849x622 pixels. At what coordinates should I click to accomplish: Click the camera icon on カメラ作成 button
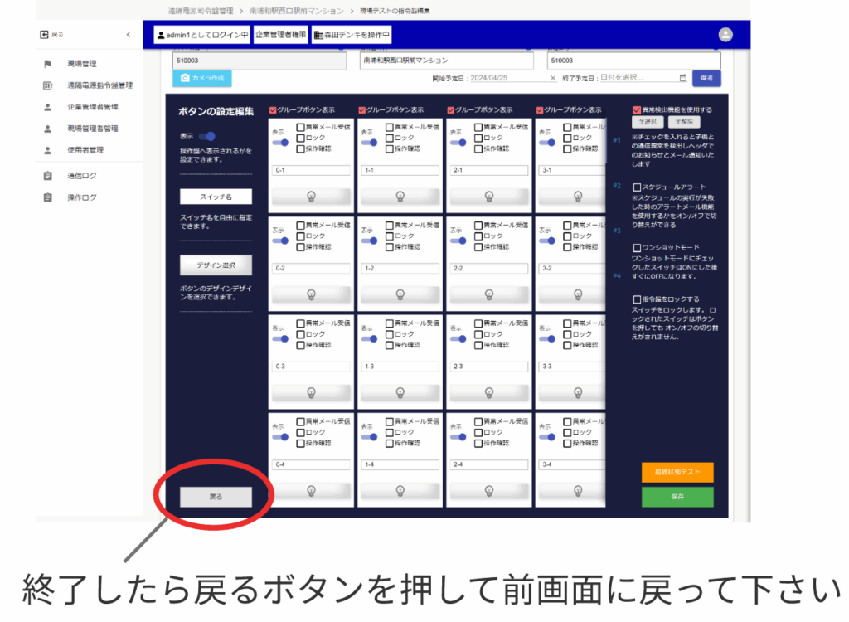(x=184, y=79)
